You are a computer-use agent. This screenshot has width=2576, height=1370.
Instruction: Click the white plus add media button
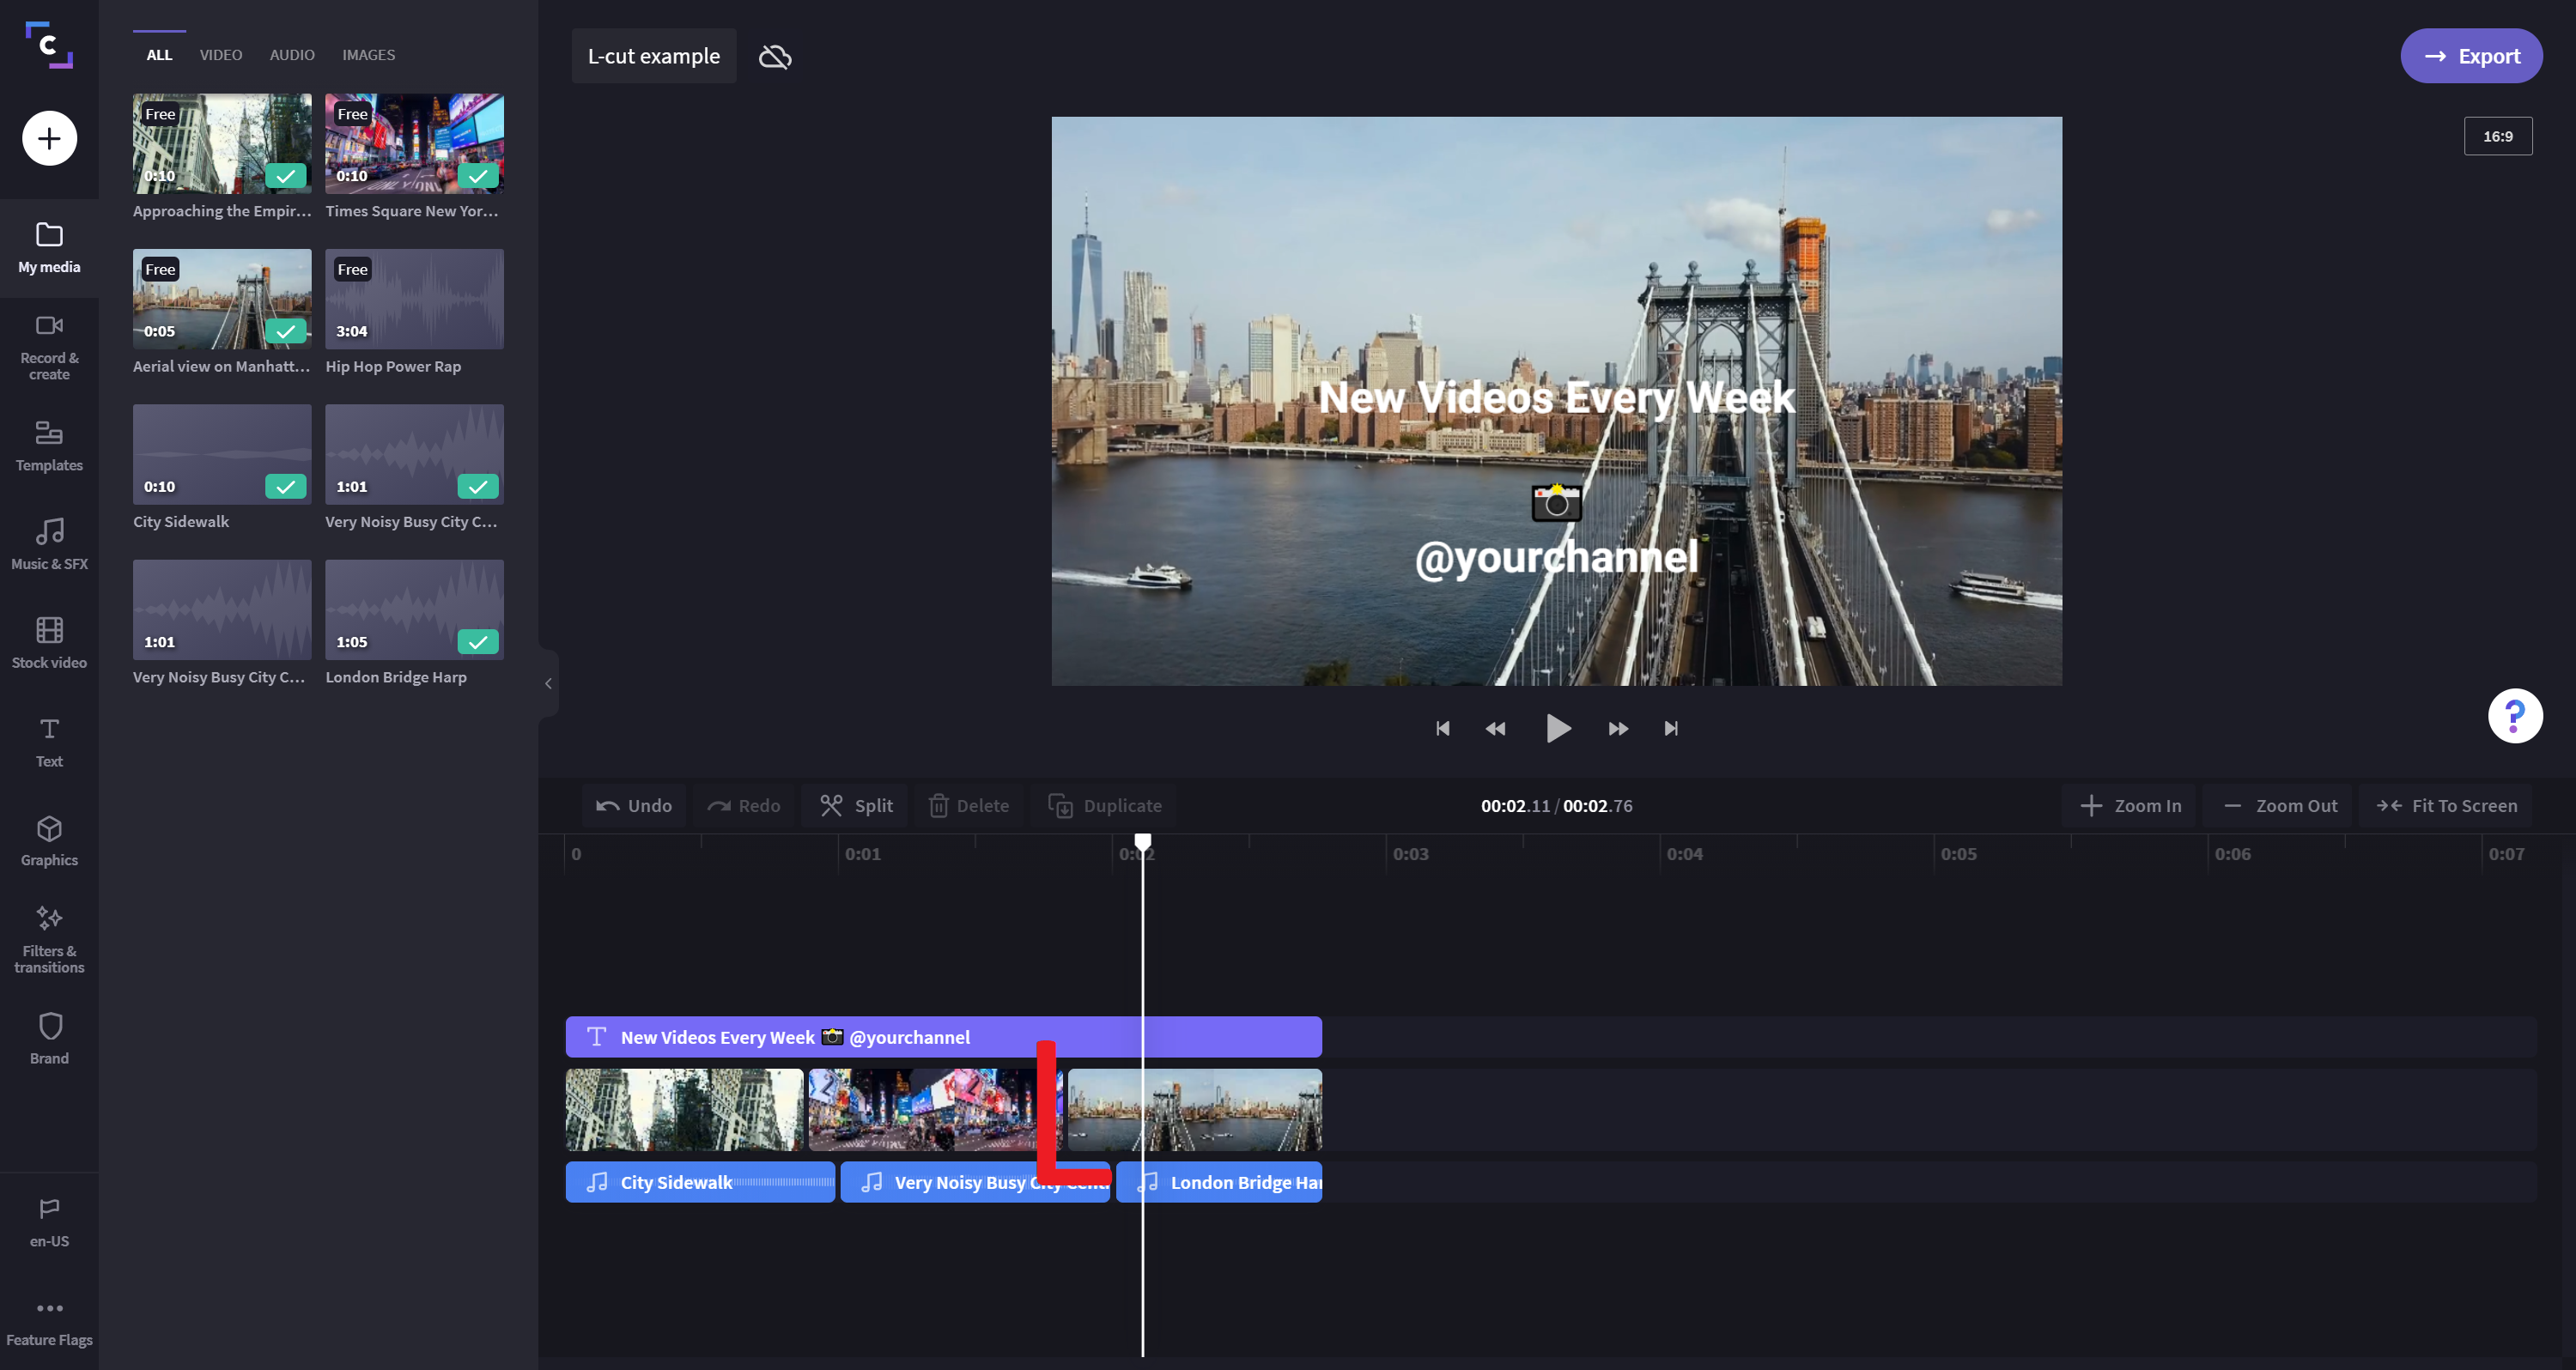click(49, 138)
